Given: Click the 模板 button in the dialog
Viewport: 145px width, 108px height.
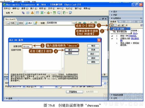Looking at the screenshot, I should pyautogui.click(x=72, y=53).
